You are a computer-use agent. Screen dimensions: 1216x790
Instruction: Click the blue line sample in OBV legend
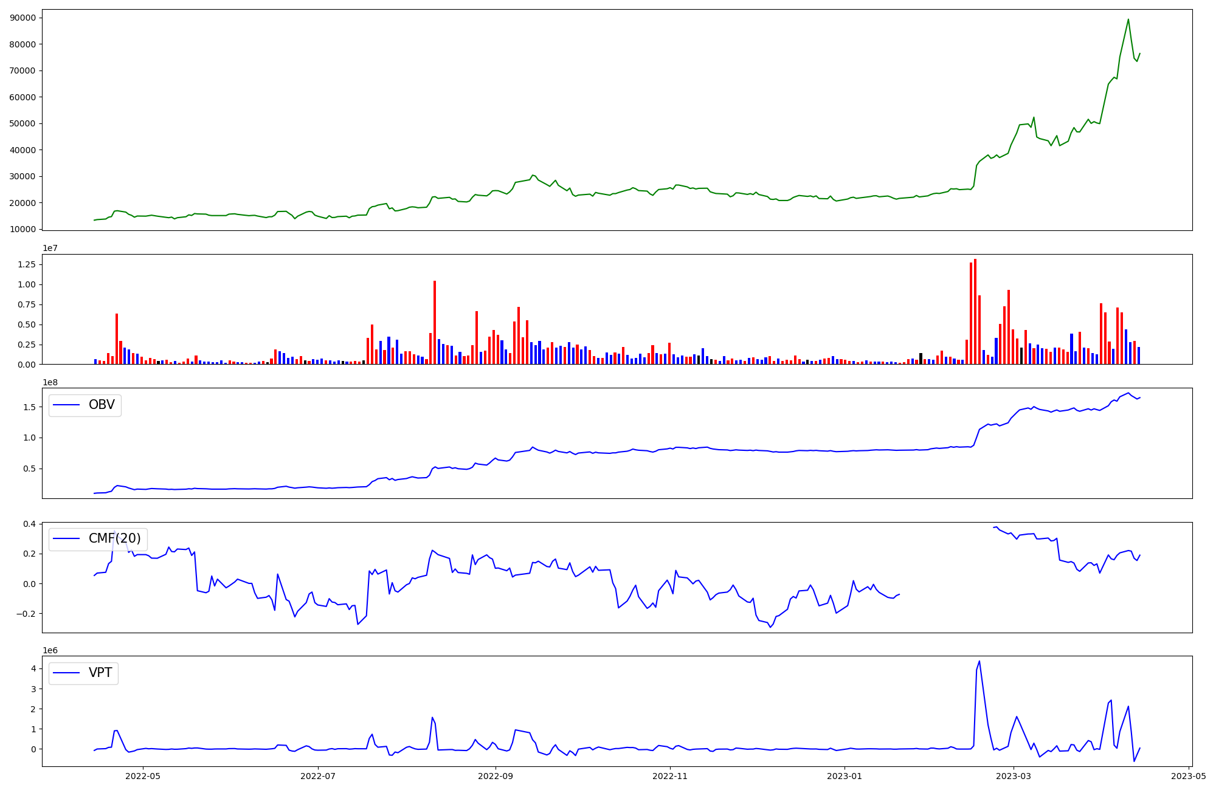(67, 405)
